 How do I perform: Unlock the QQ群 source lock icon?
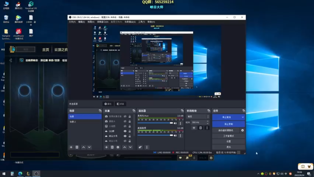pyautogui.click(x=130, y=131)
